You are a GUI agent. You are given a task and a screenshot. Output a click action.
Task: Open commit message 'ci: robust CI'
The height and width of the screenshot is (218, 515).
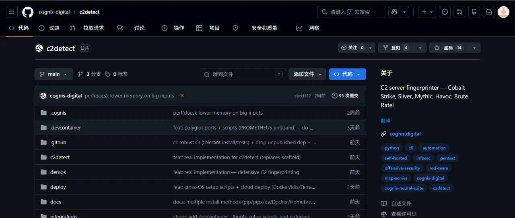(245, 143)
